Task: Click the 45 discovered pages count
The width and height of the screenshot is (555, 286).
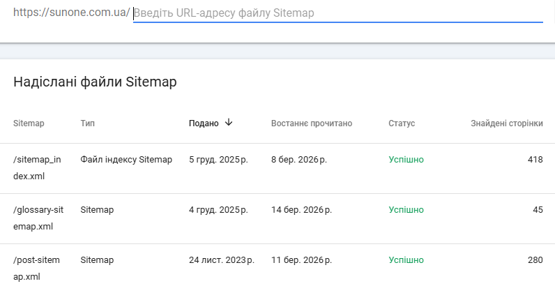Action: pyautogui.click(x=538, y=210)
